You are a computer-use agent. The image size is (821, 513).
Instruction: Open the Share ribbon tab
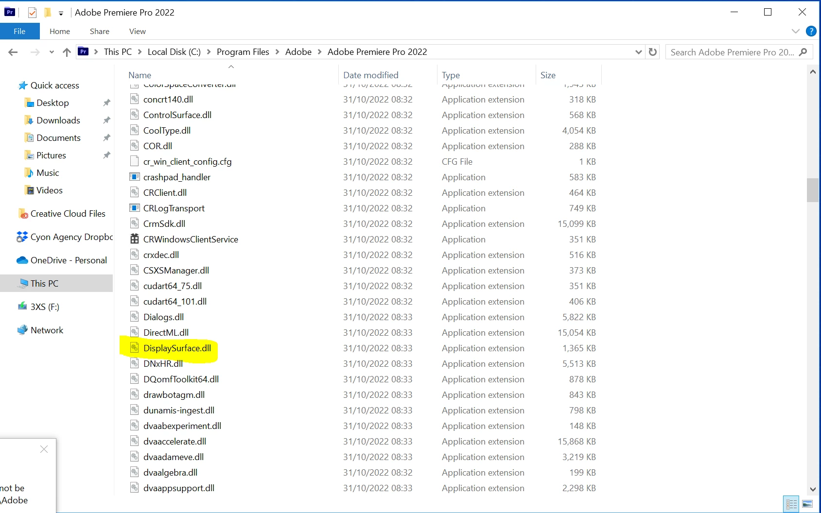tap(100, 31)
